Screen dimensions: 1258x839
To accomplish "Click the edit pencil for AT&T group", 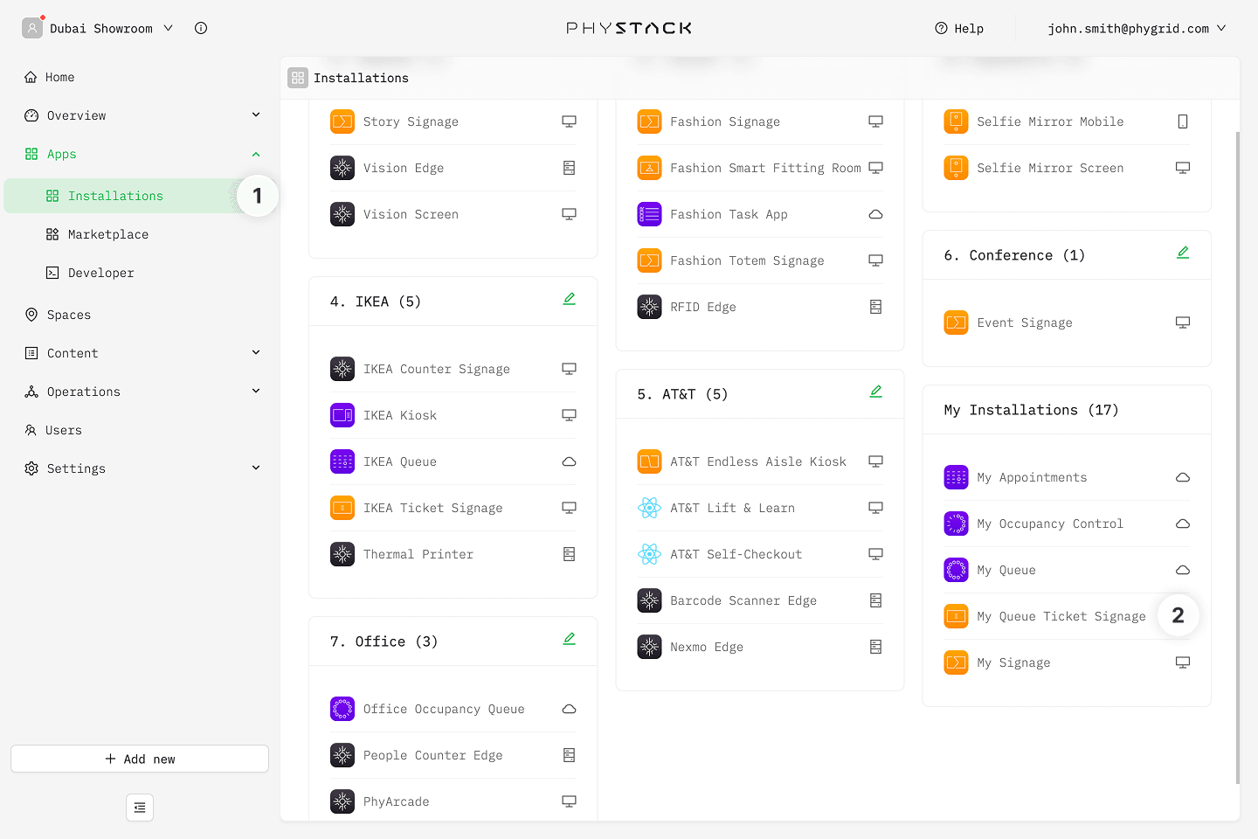I will (x=875, y=392).
